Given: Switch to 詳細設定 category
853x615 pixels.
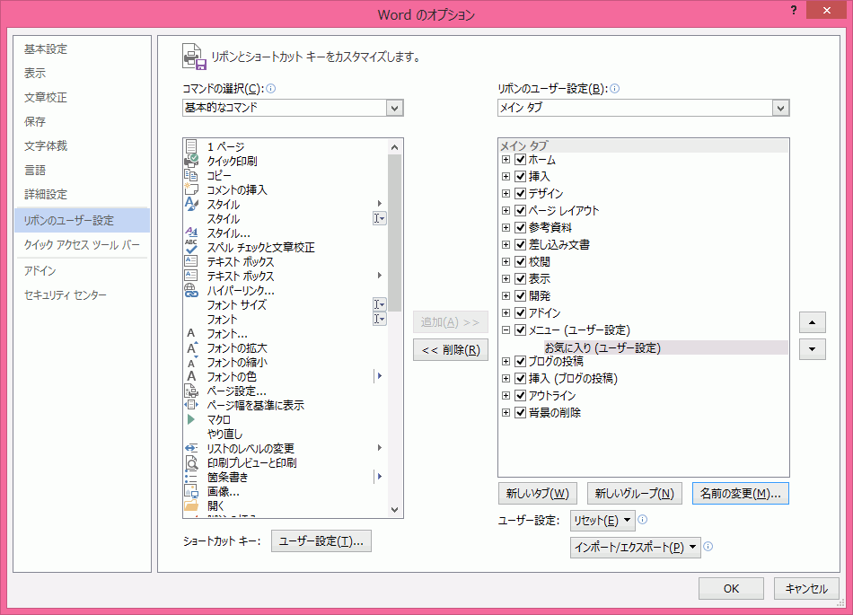Looking at the screenshot, I should [46, 194].
